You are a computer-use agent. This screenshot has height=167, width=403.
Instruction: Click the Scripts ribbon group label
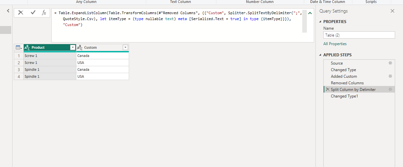pos(371,2)
